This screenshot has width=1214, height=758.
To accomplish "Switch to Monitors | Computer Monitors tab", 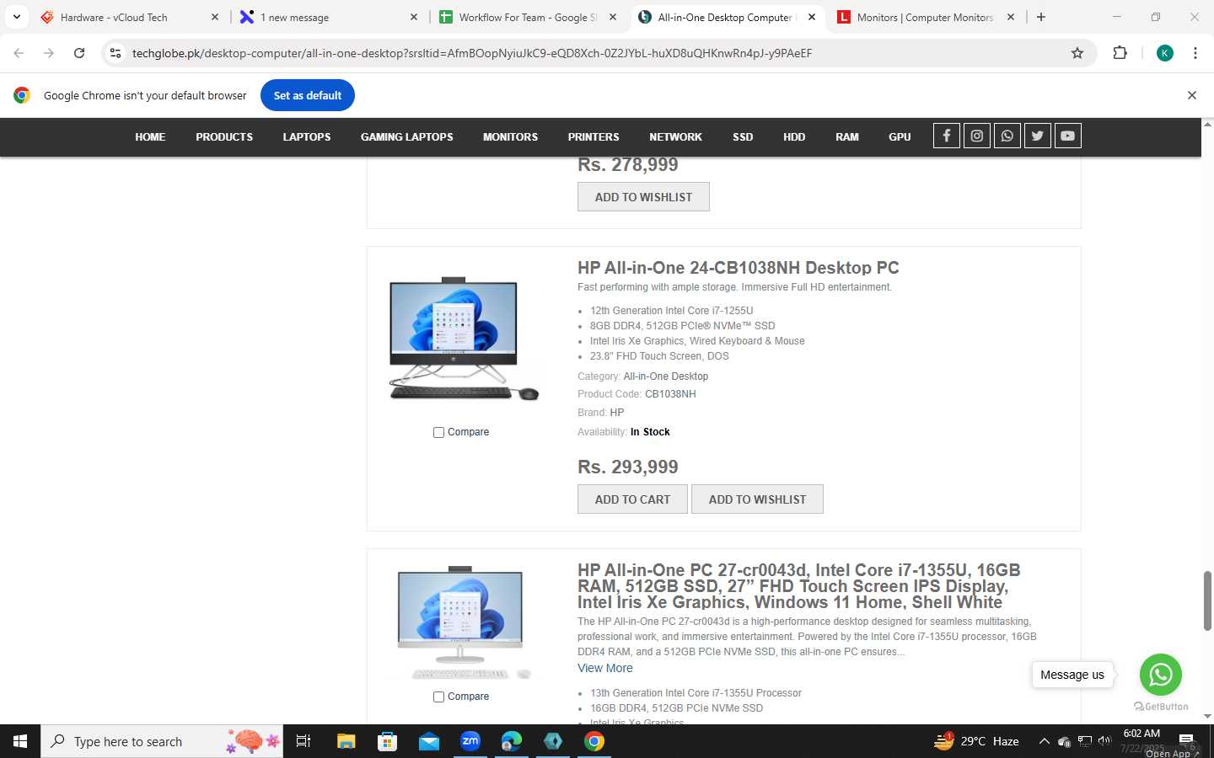I will (x=927, y=17).
